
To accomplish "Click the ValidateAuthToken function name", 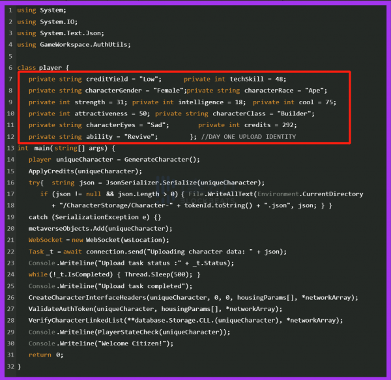I will (x=61, y=309).
